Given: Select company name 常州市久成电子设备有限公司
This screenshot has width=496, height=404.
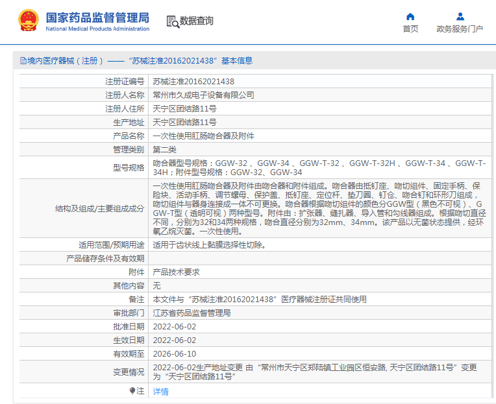Looking at the screenshot, I should click(x=204, y=95).
